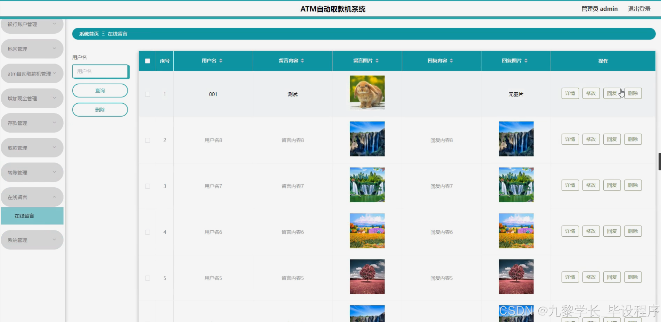Click 删除 for 用户名6 row

(633, 231)
